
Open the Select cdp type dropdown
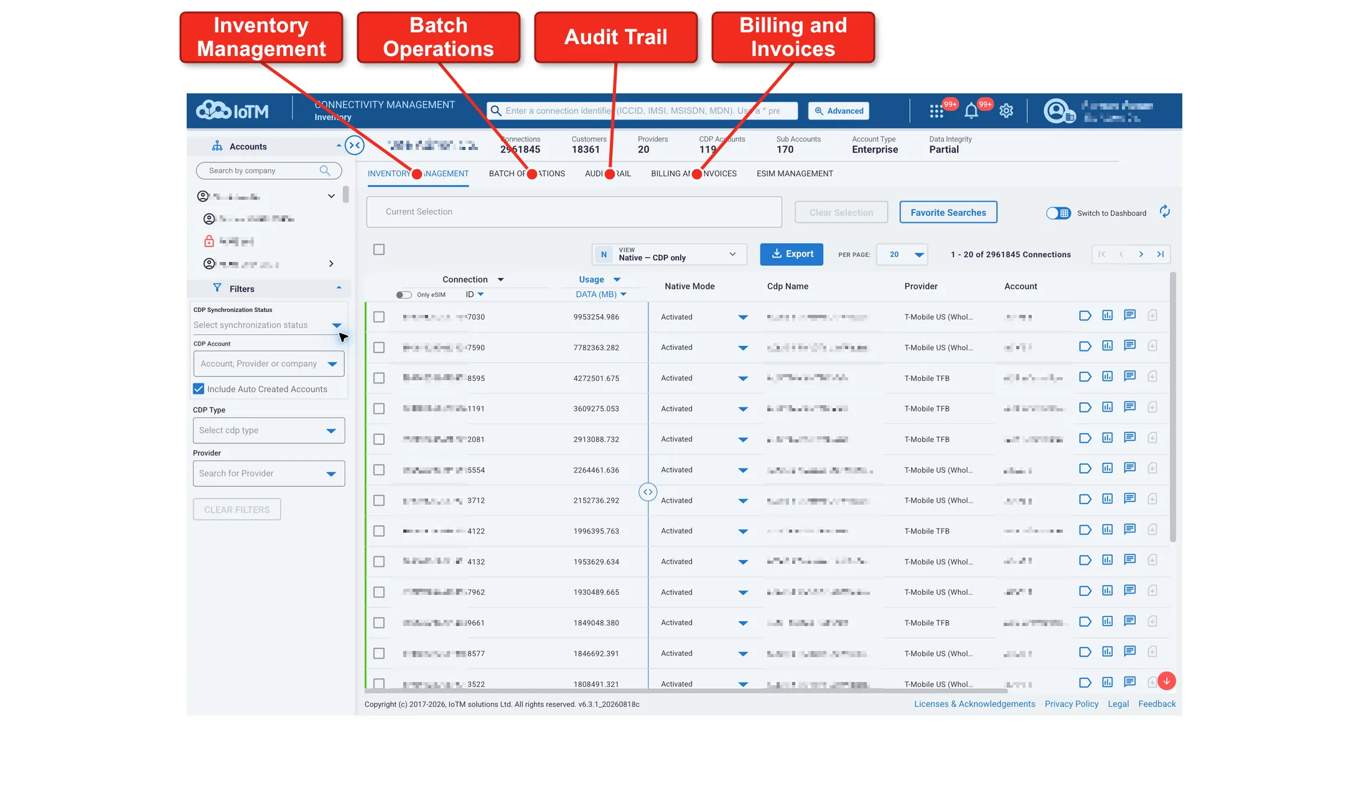[269, 430]
